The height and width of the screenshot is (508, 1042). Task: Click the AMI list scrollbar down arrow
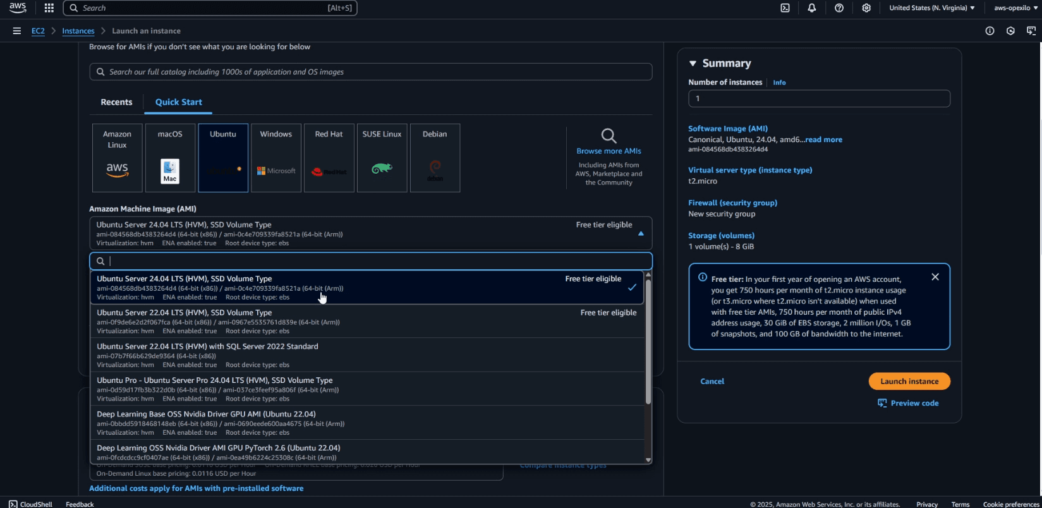point(648,460)
